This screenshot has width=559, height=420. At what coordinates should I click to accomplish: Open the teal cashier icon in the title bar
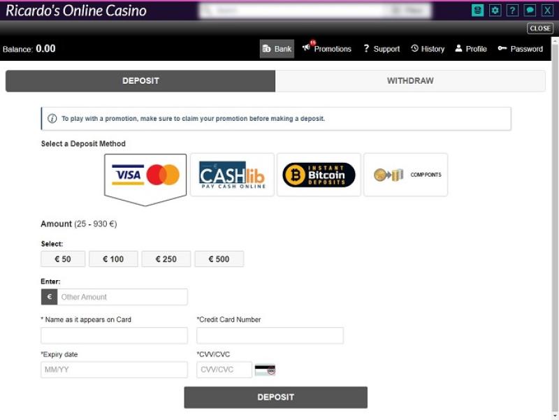[x=477, y=10]
